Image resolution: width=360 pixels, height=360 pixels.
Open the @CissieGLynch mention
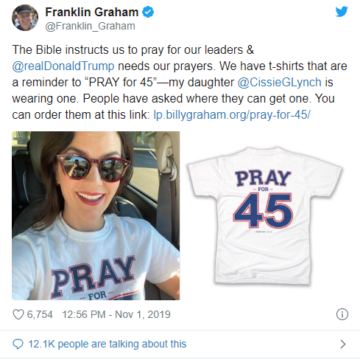coord(279,83)
